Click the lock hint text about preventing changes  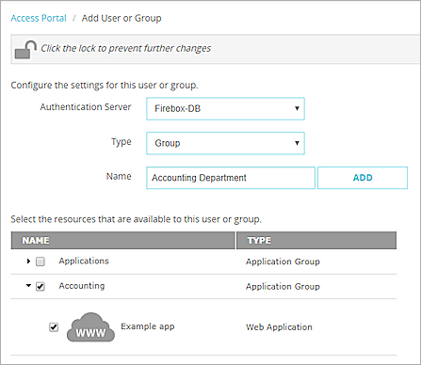pyautogui.click(x=126, y=48)
